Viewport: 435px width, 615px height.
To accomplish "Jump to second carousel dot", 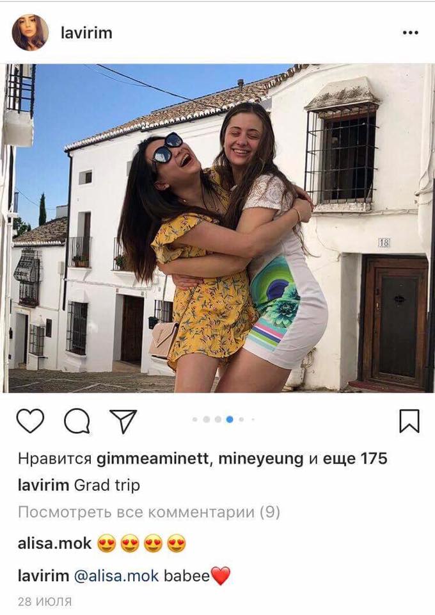I will 207,419.
